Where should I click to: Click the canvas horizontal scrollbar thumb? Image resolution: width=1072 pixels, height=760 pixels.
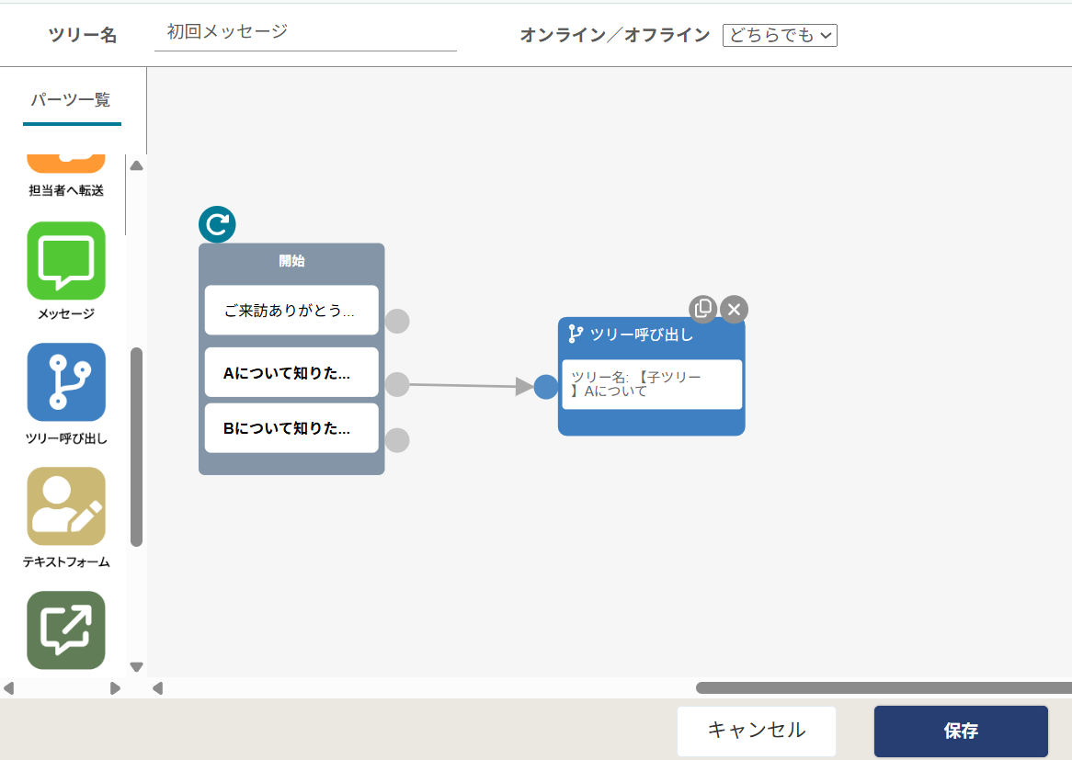tap(884, 687)
